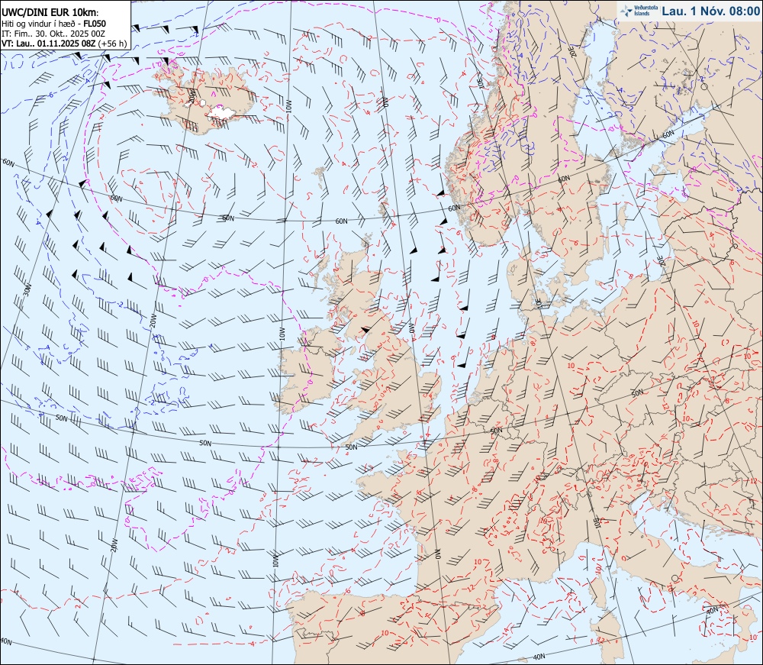Click the 'IT: Fim.. 30. Okt.. 2025 00Z' line

click(53, 34)
